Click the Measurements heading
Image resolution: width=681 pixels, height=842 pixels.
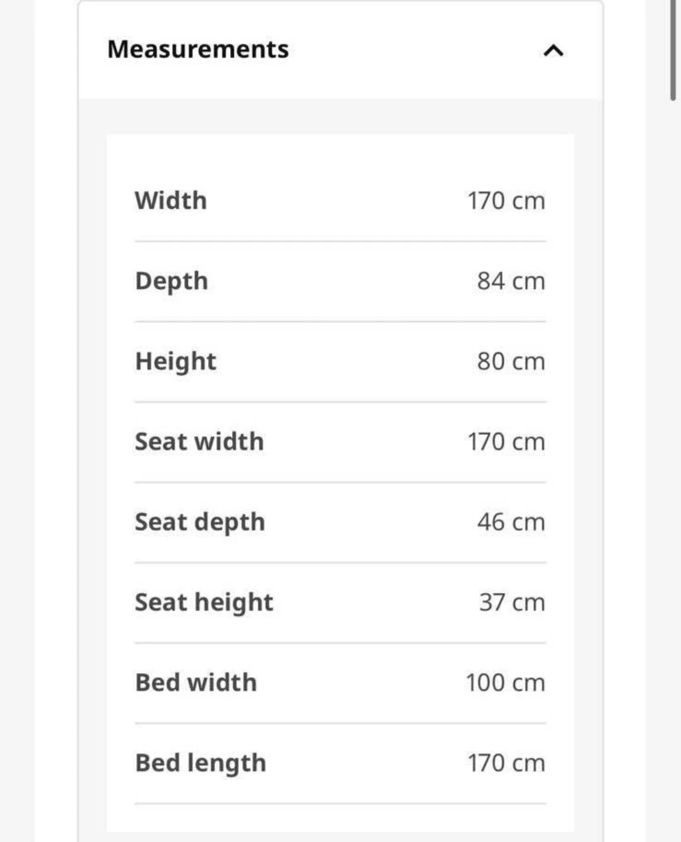click(198, 49)
